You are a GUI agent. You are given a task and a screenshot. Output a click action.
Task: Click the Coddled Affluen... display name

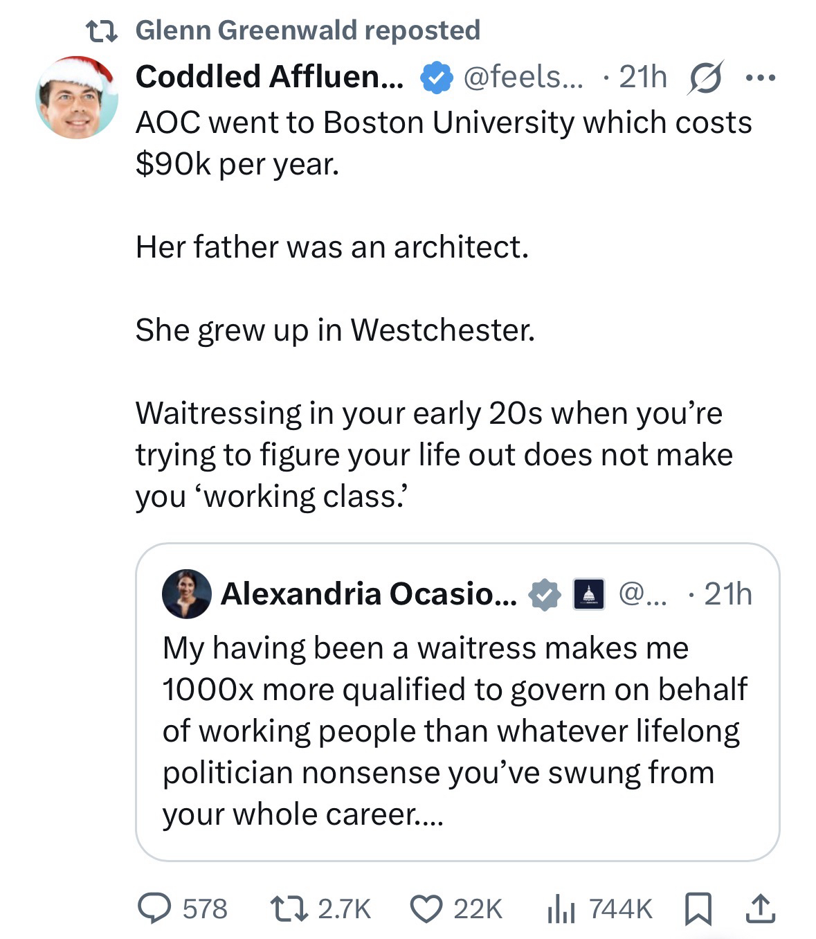click(269, 77)
